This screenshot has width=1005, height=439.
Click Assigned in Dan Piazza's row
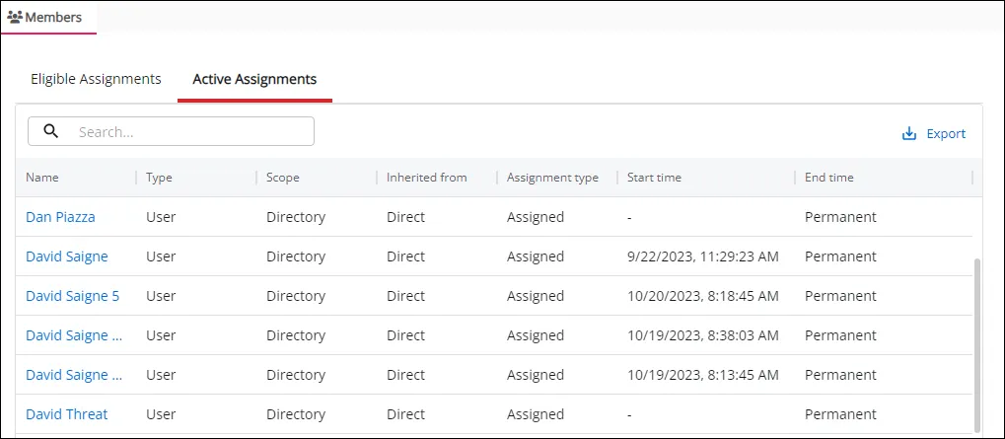coord(536,217)
